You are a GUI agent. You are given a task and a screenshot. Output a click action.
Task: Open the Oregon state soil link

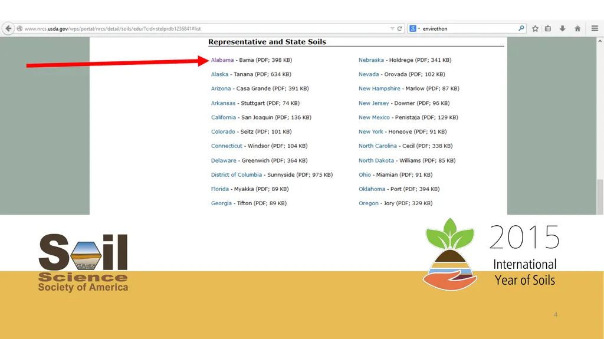368,203
